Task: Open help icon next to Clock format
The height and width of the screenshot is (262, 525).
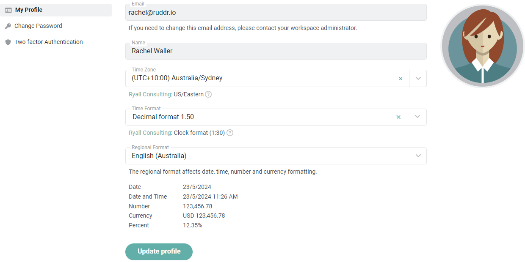Action: click(x=230, y=133)
